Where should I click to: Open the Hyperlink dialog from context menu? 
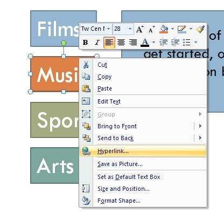143,151
